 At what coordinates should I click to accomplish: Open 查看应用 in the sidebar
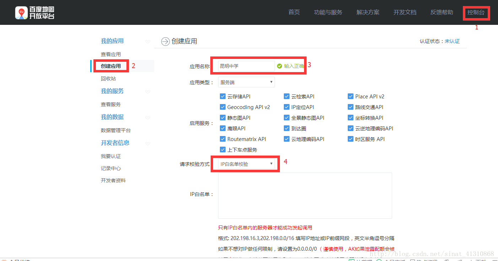[111, 54]
